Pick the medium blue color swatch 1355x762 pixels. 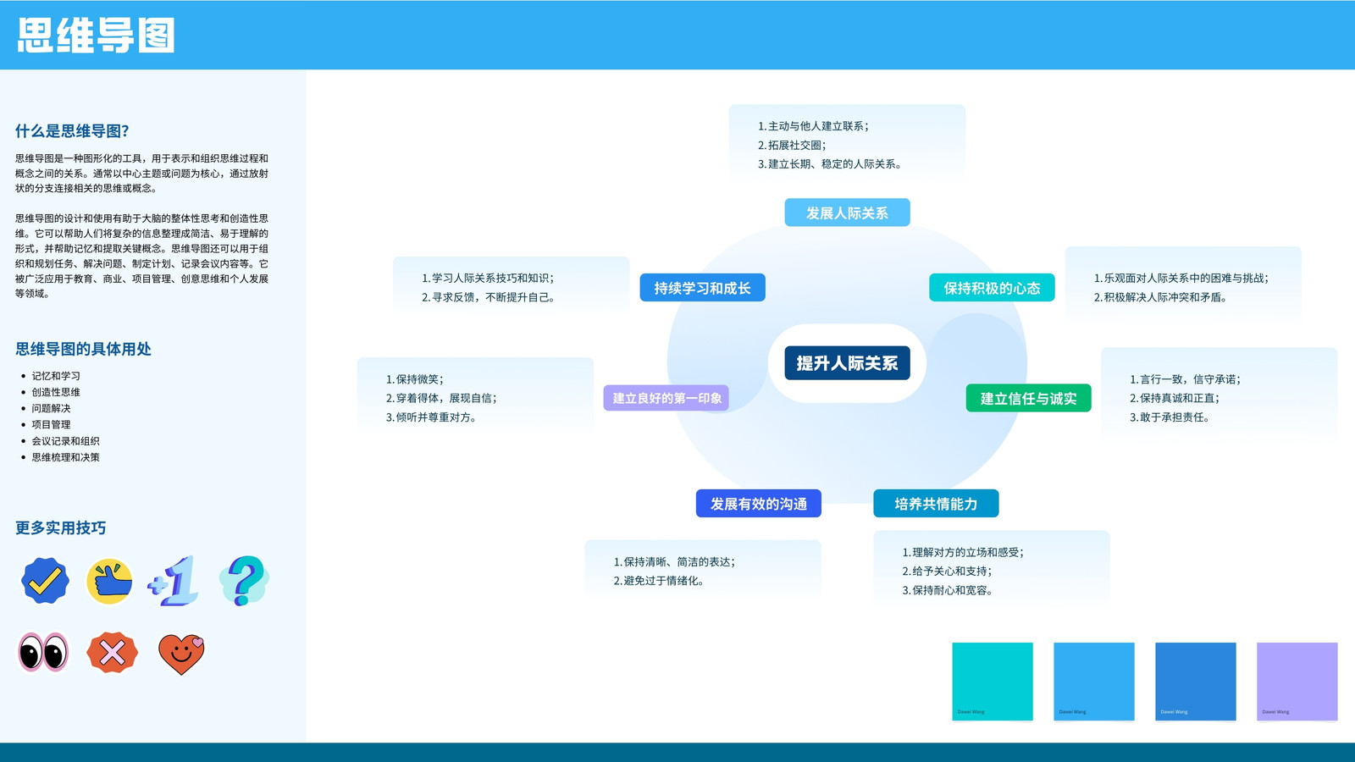pyautogui.click(x=1196, y=682)
